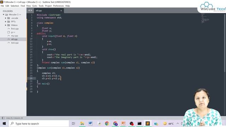
Task: Click the minimap code preview
Action: click(x=205, y=18)
